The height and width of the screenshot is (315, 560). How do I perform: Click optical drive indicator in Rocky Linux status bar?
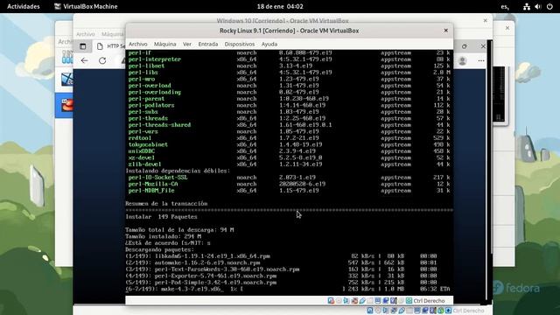pyautogui.click(x=339, y=300)
